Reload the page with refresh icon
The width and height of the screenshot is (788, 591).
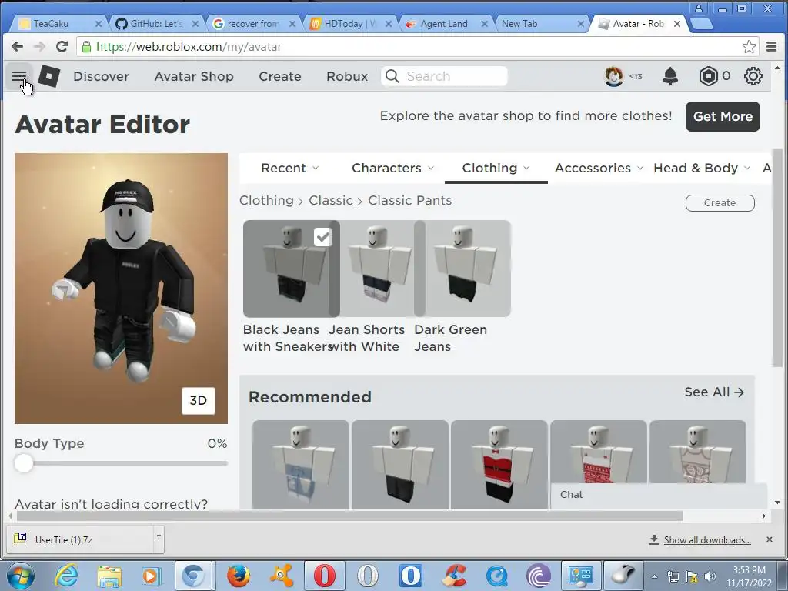[62, 47]
